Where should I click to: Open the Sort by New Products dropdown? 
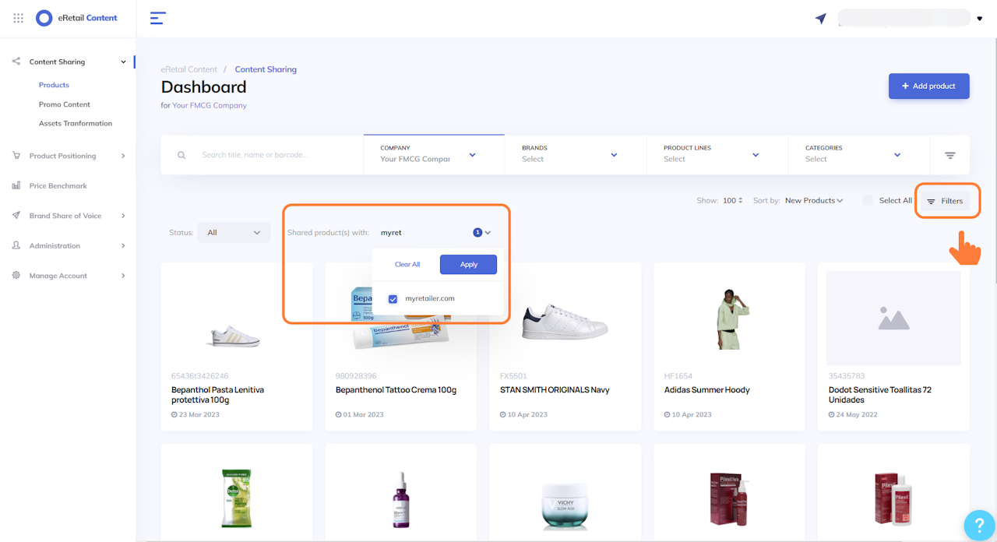(x=814, y=201)
